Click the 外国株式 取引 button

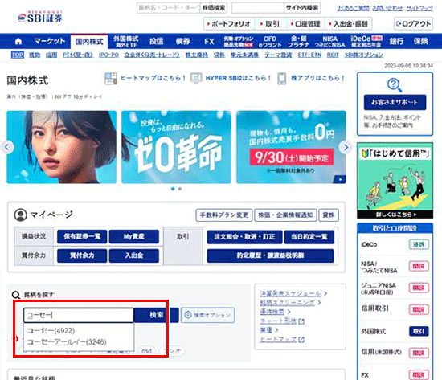(419, 331)
